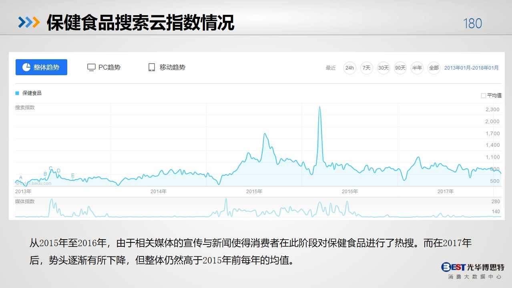This screenshot has width=512, height=288.
Task: Switch to the PC趋势 tab
Action: [x=104, y=67]
